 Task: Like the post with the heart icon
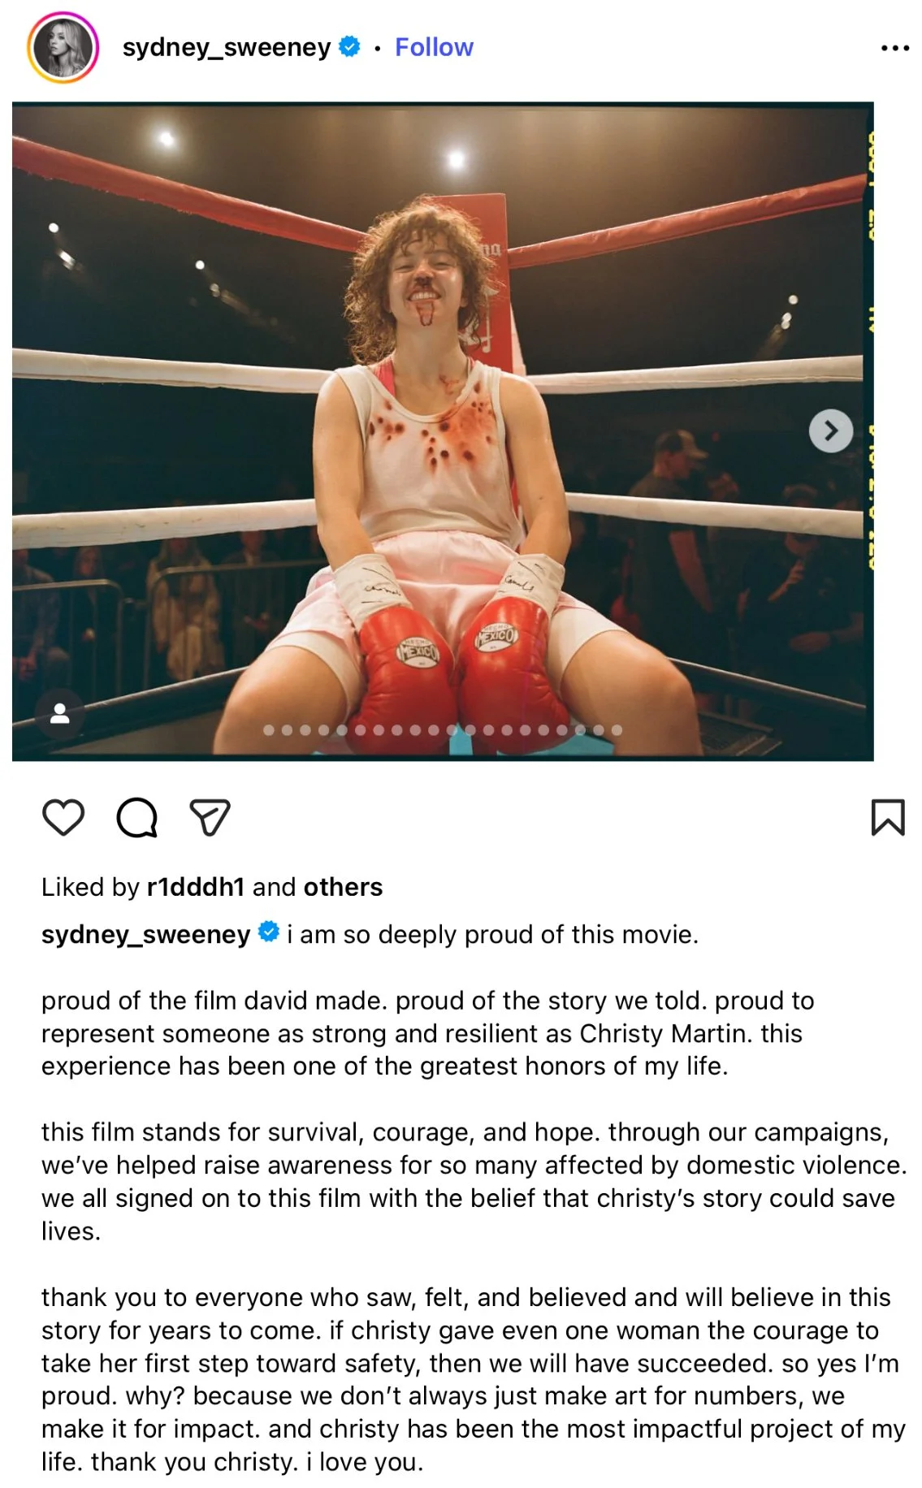coord(63,817)
